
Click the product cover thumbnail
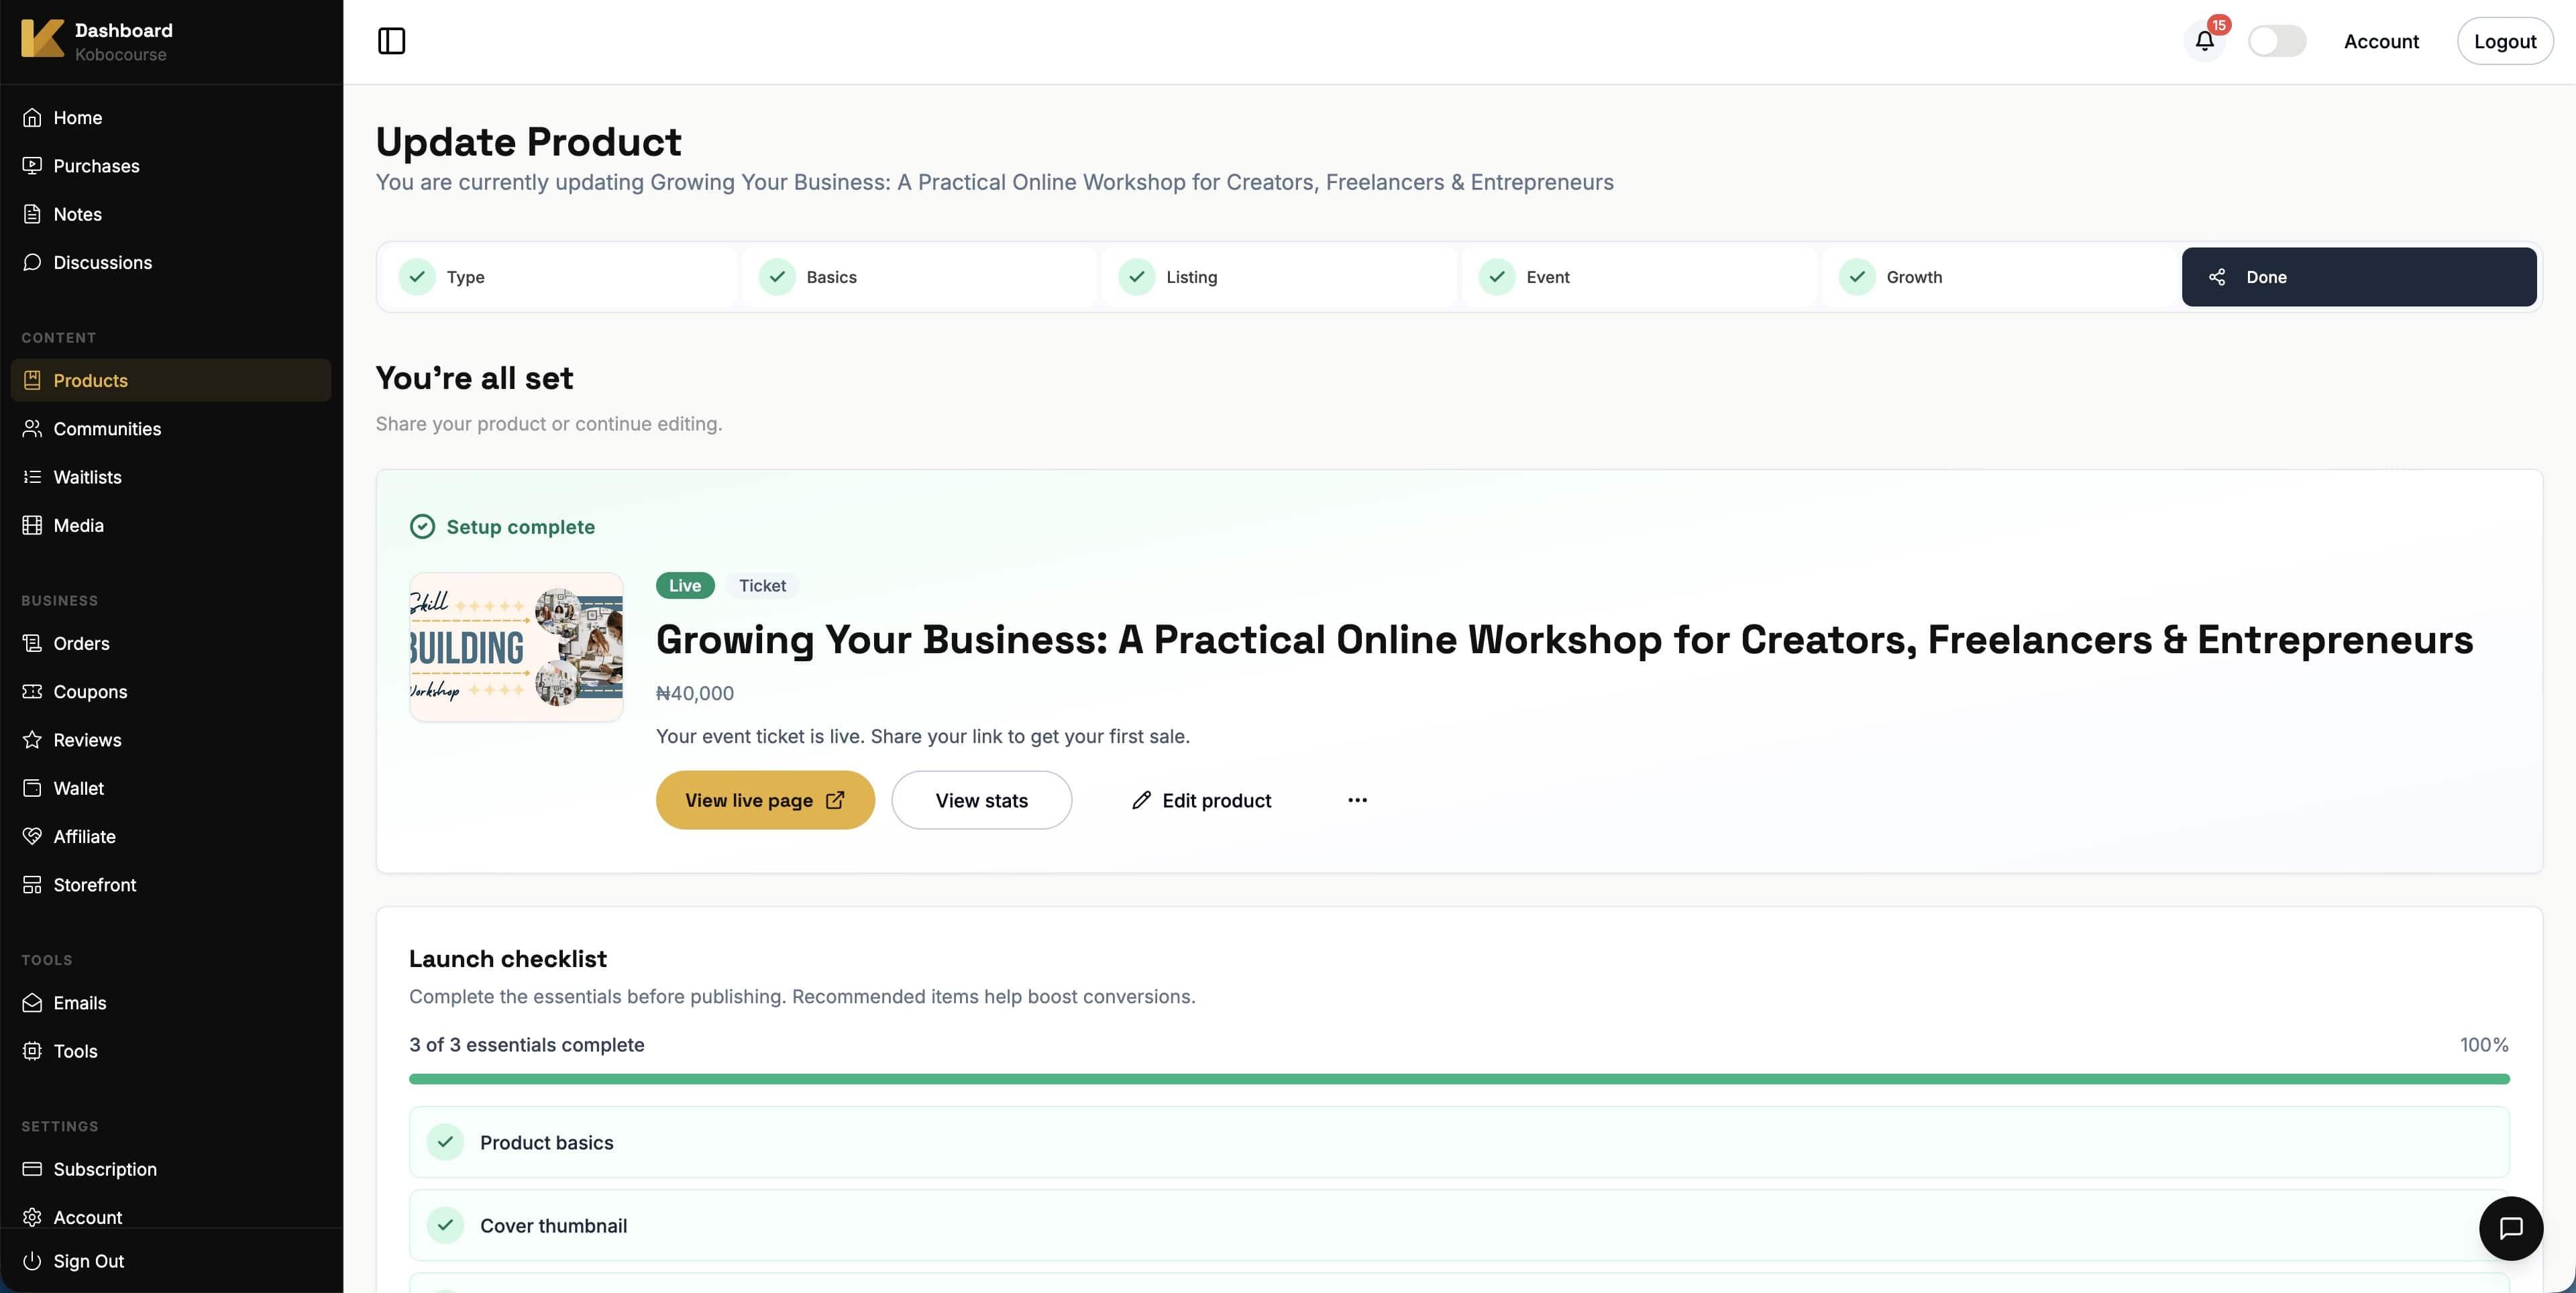[516, 647]
